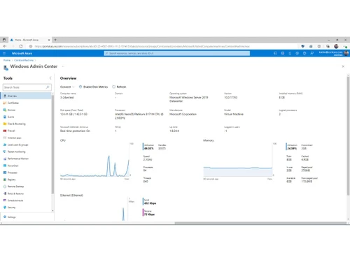The height and width of the screenshot is (262, 350).
Task: Select the Events tool icon
Action: pos(5,117)
